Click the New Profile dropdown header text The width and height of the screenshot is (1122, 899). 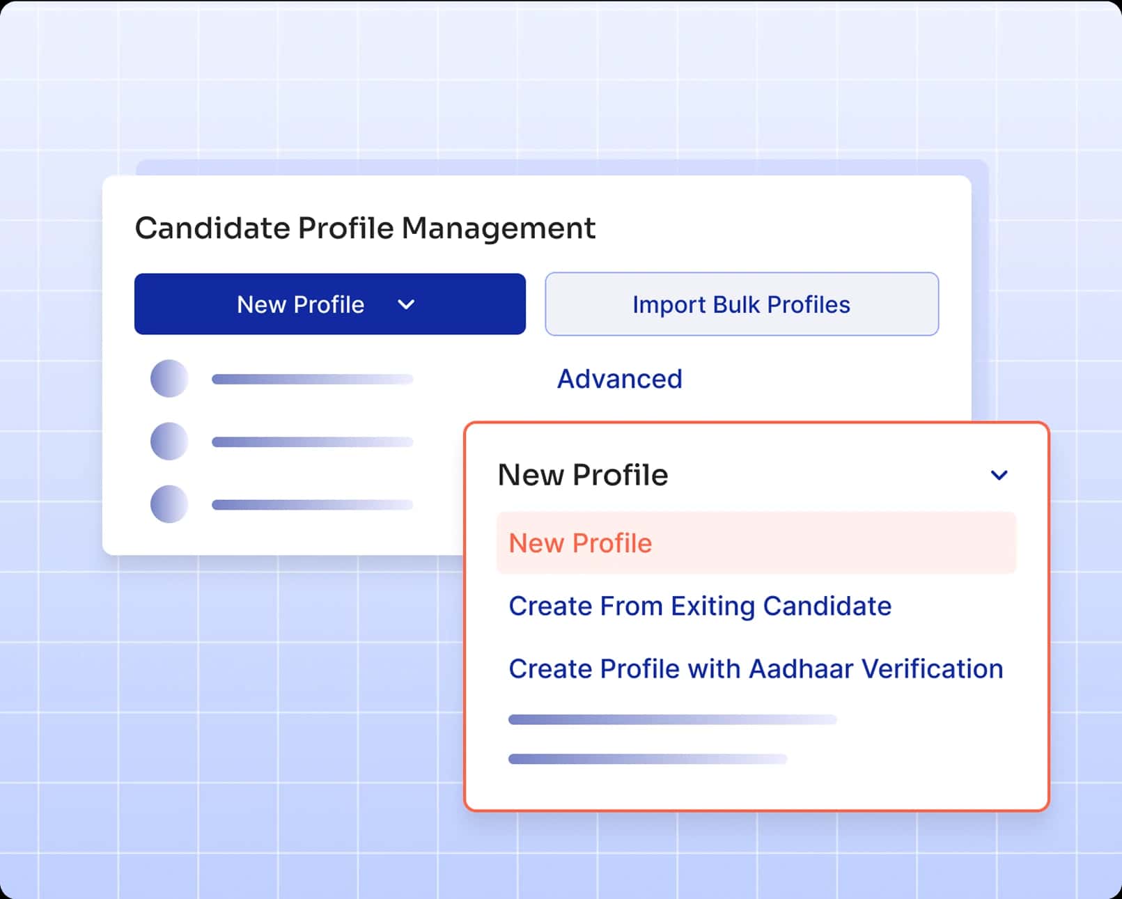coord(582,475)
